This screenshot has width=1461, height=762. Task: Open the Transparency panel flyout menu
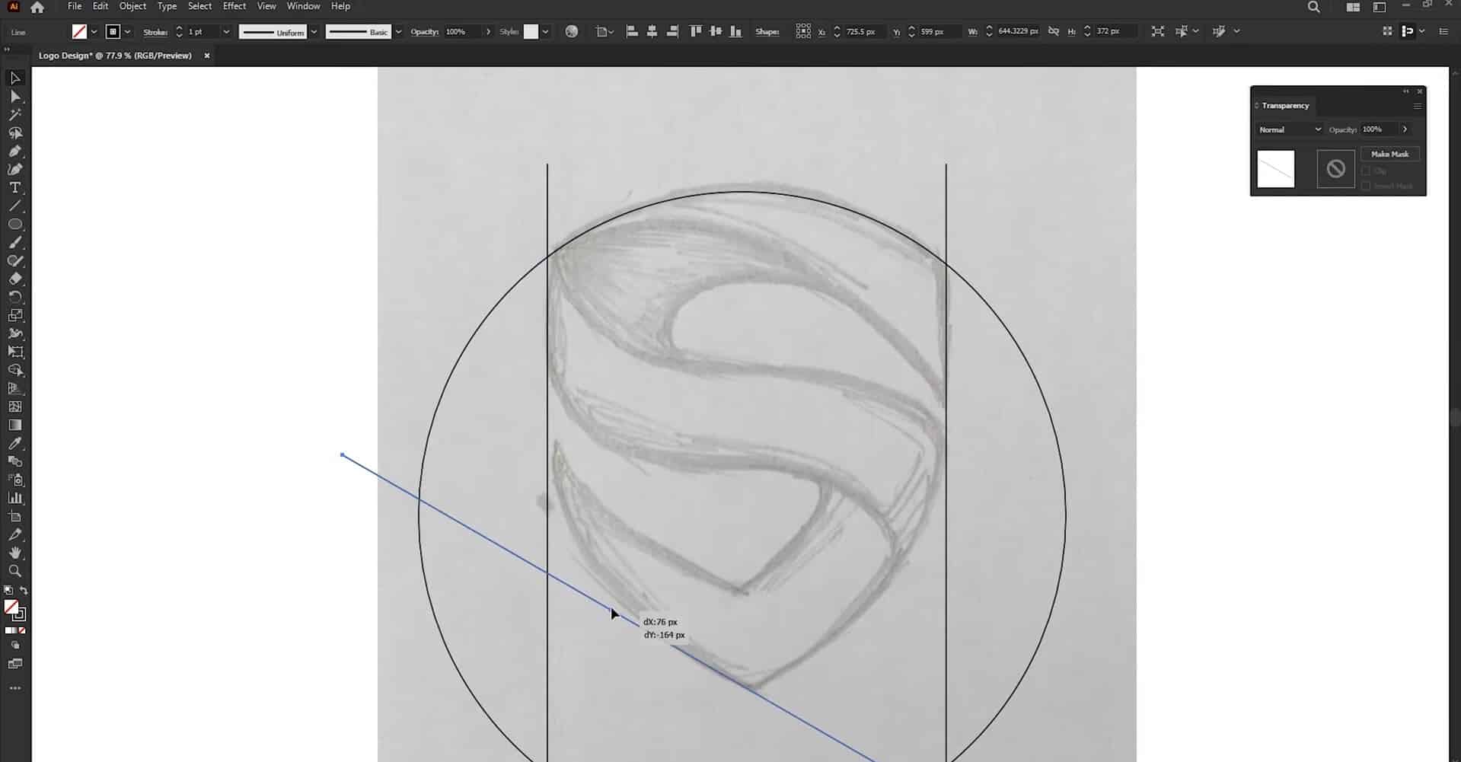coord(1418,106)
